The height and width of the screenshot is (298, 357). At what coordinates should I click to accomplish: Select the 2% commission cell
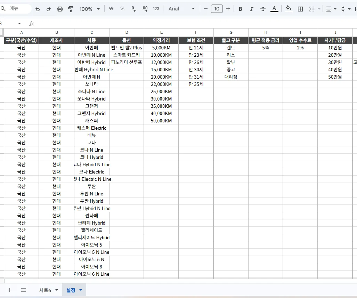coord(300,48)
